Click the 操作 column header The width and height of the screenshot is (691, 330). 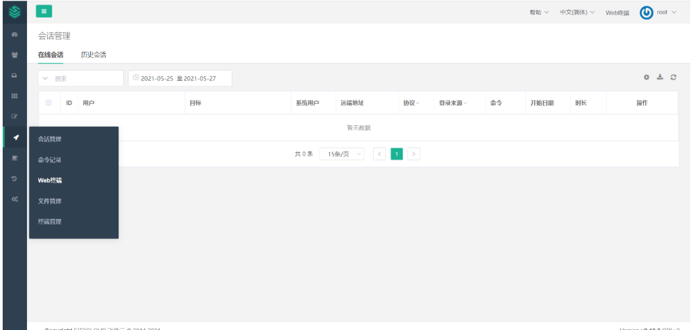[x=642, y=103]
